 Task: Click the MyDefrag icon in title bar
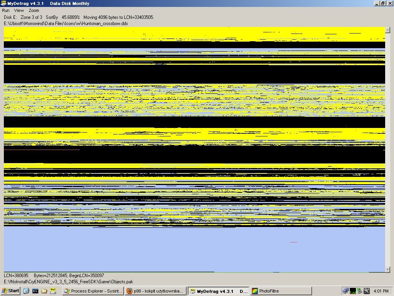[3, 3]
